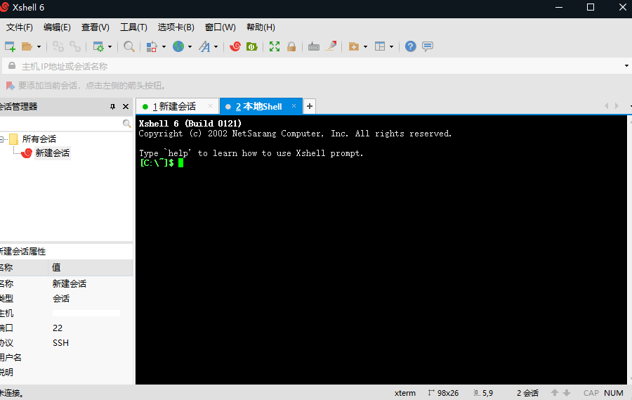The image size is (632, 400).
Task: Open the 工具(T) menu
Action: 133,27
